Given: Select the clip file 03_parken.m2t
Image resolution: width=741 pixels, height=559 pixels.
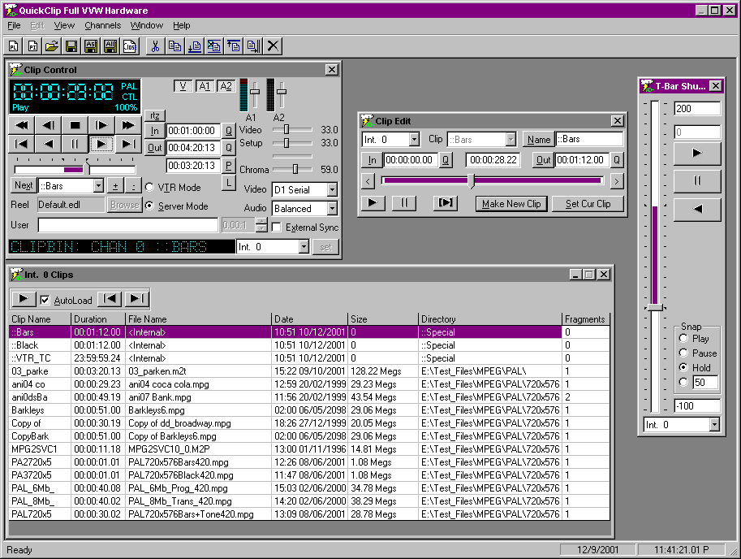Looking at the screenshot, I should [157, 371].
